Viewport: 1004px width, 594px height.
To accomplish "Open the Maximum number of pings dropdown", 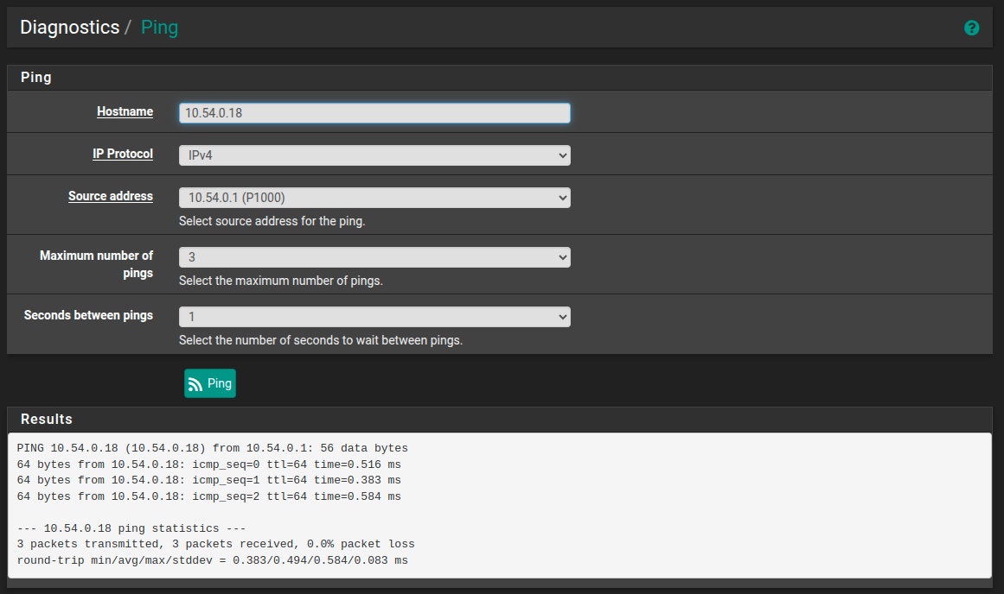I will coord(374,257).
